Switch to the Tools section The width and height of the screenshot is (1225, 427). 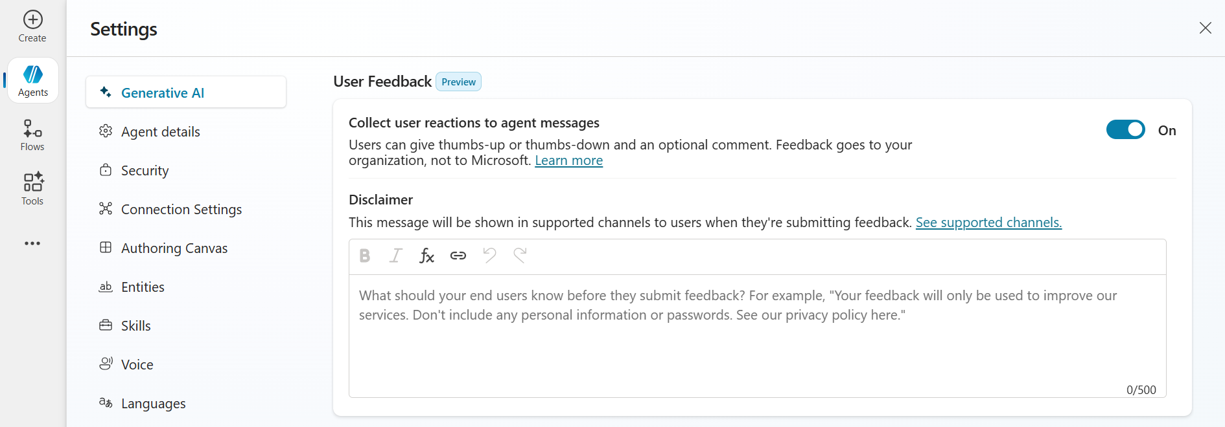pos(32,188)
